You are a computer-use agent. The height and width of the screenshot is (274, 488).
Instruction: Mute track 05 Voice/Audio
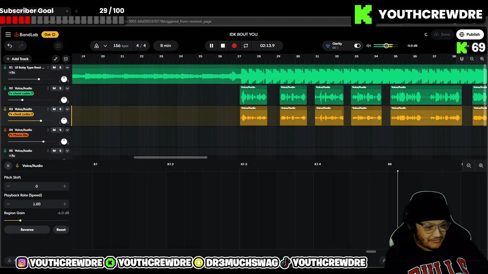(x=54, y=151)
